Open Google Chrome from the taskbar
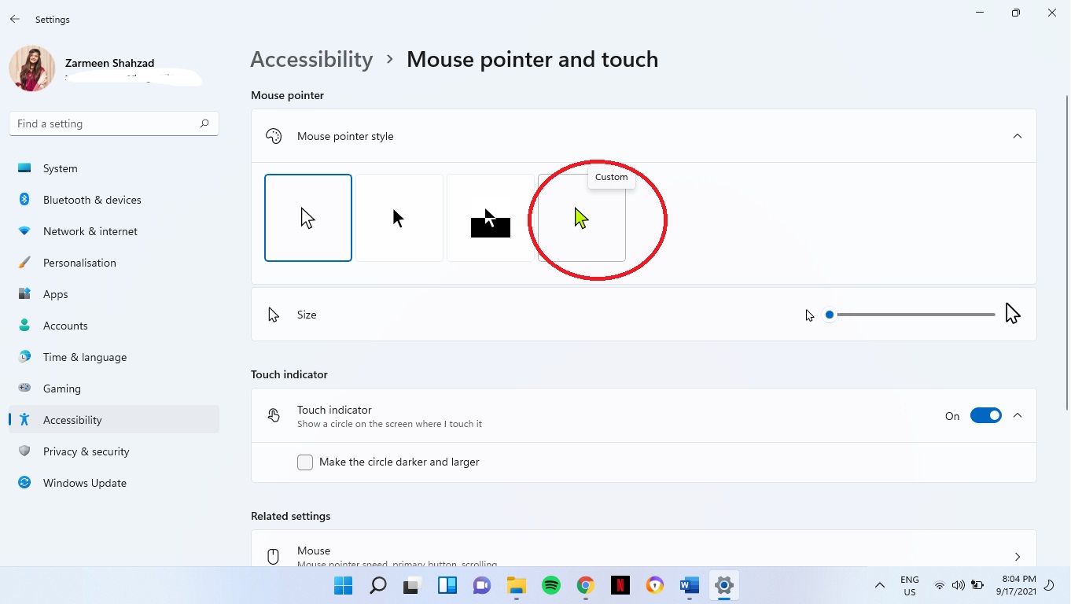Screen dimensions: 1071x604 pos(585,585)
